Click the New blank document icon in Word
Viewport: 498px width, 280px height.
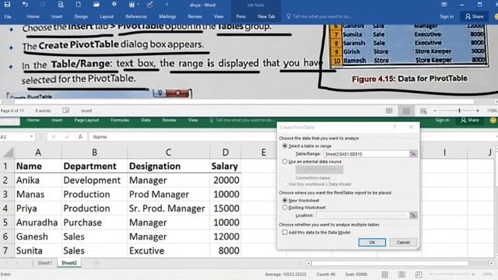pos(78,5)
